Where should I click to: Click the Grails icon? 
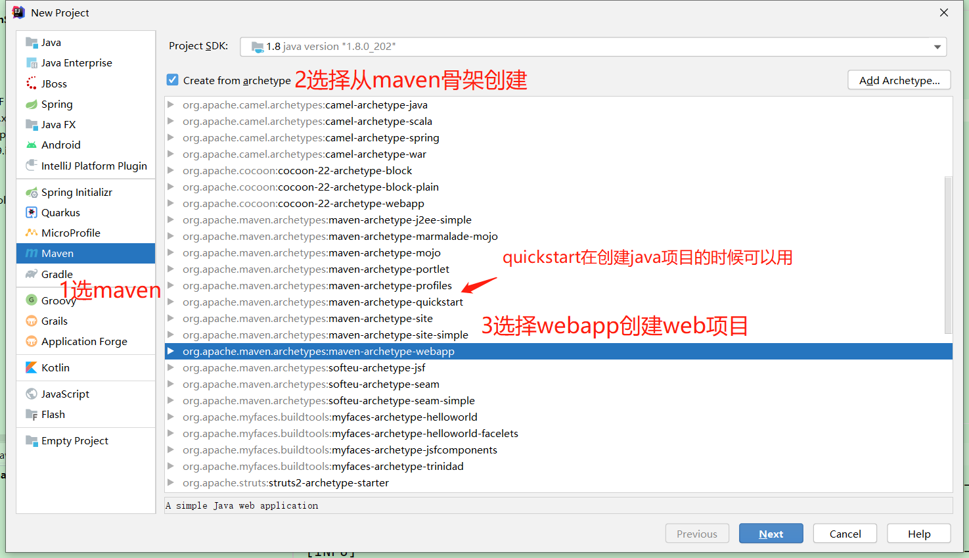click(32, 321)
